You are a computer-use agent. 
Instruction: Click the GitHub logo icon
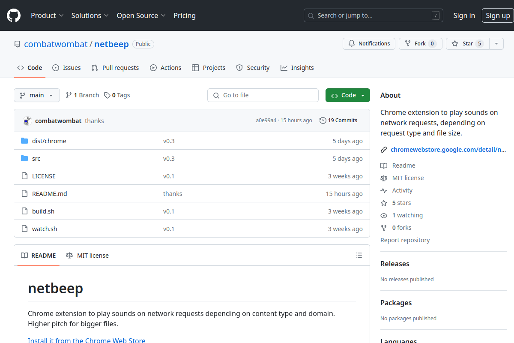pyautogui.click(x=14, y=15)
